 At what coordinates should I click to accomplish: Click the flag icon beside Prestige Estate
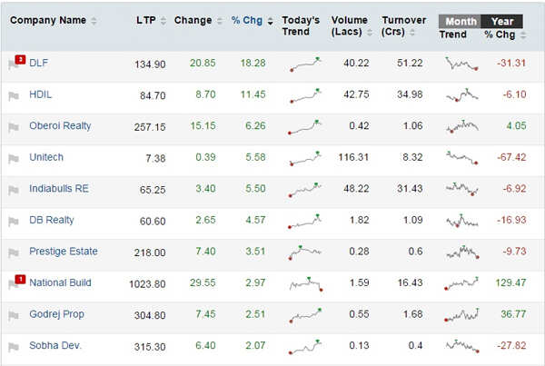point(14,252)
